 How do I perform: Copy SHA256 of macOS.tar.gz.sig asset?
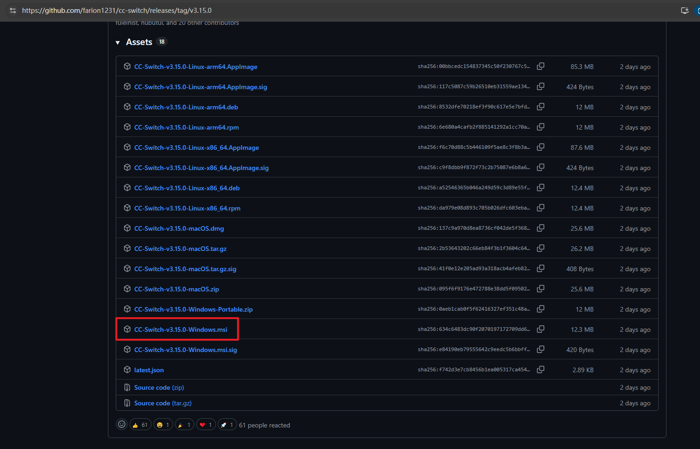point(541,268)
